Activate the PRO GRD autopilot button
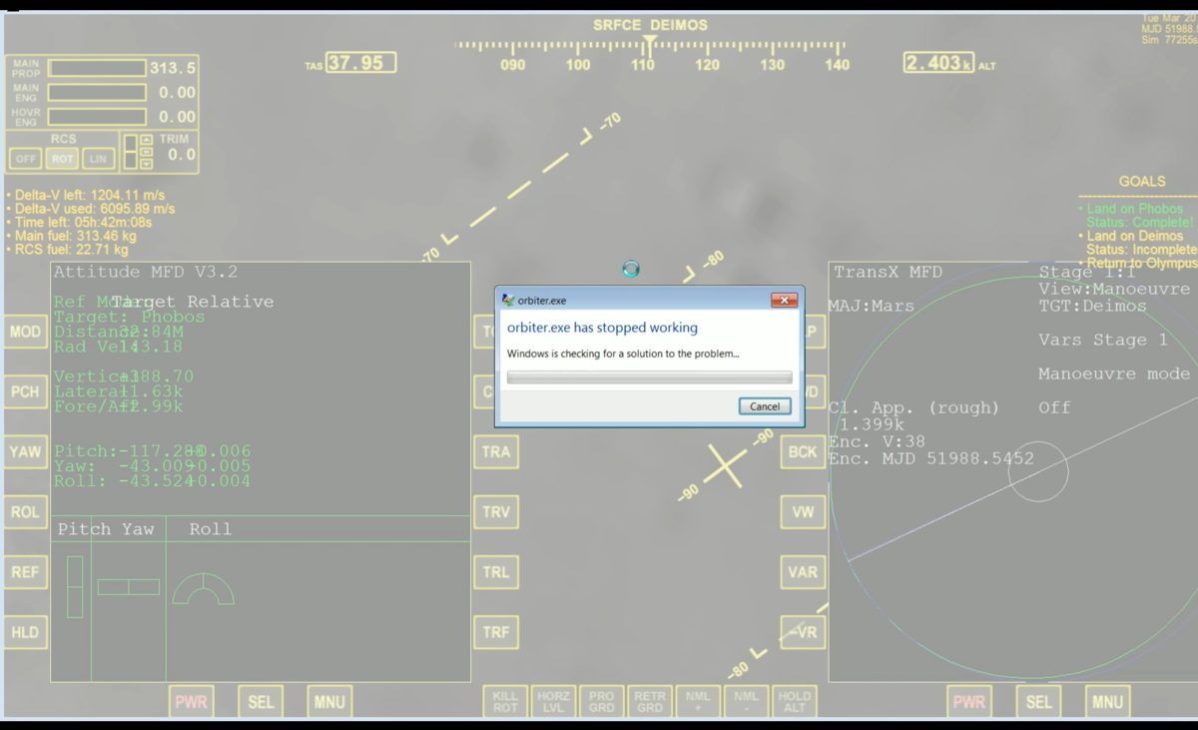Viewport: 1198px width, 730px height. click(x=601, y=702)
